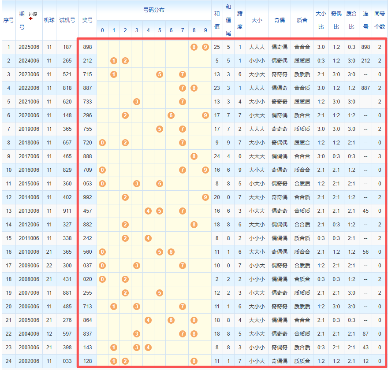Click the 和值 column header
Viewport: 388px width, 370px height.
coord(217,20)
